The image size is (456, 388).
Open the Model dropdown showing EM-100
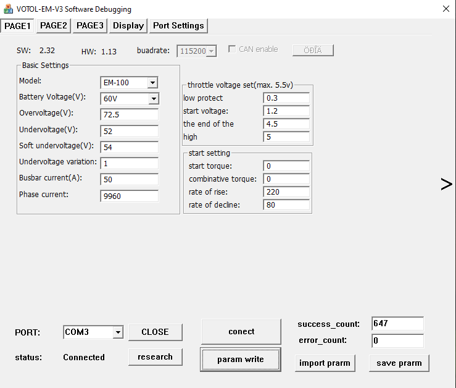pos(152,83)
